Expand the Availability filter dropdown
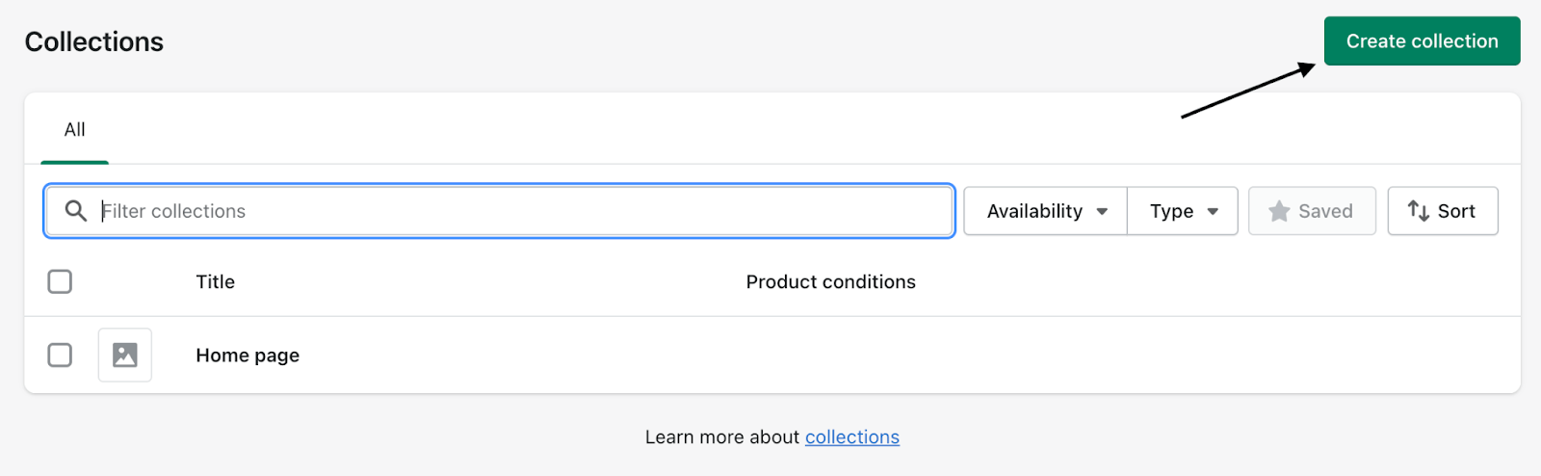The image size is (1541, 476). tap(1045, 211)
